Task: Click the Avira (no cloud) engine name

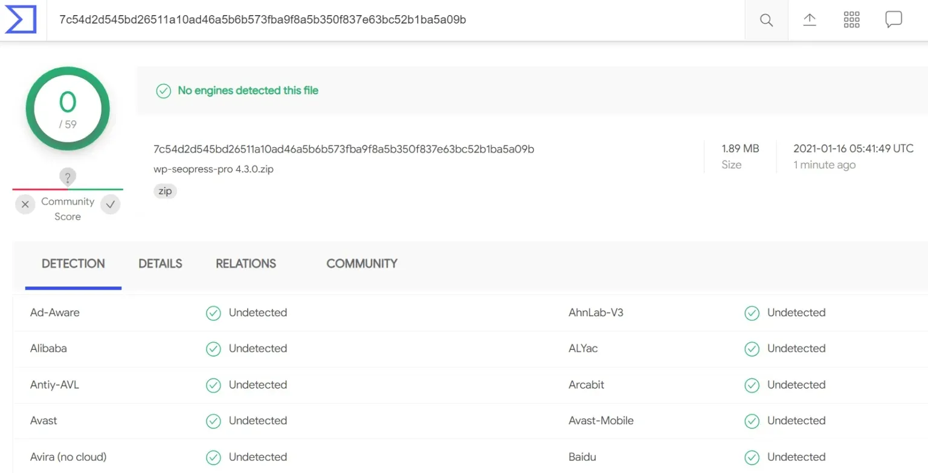Action: pyautogui.click(x=68, y=457)
